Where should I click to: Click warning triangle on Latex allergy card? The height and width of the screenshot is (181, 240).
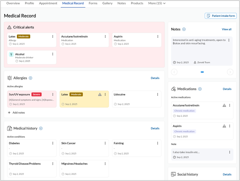pyautogui.click(x=100, y=94)
